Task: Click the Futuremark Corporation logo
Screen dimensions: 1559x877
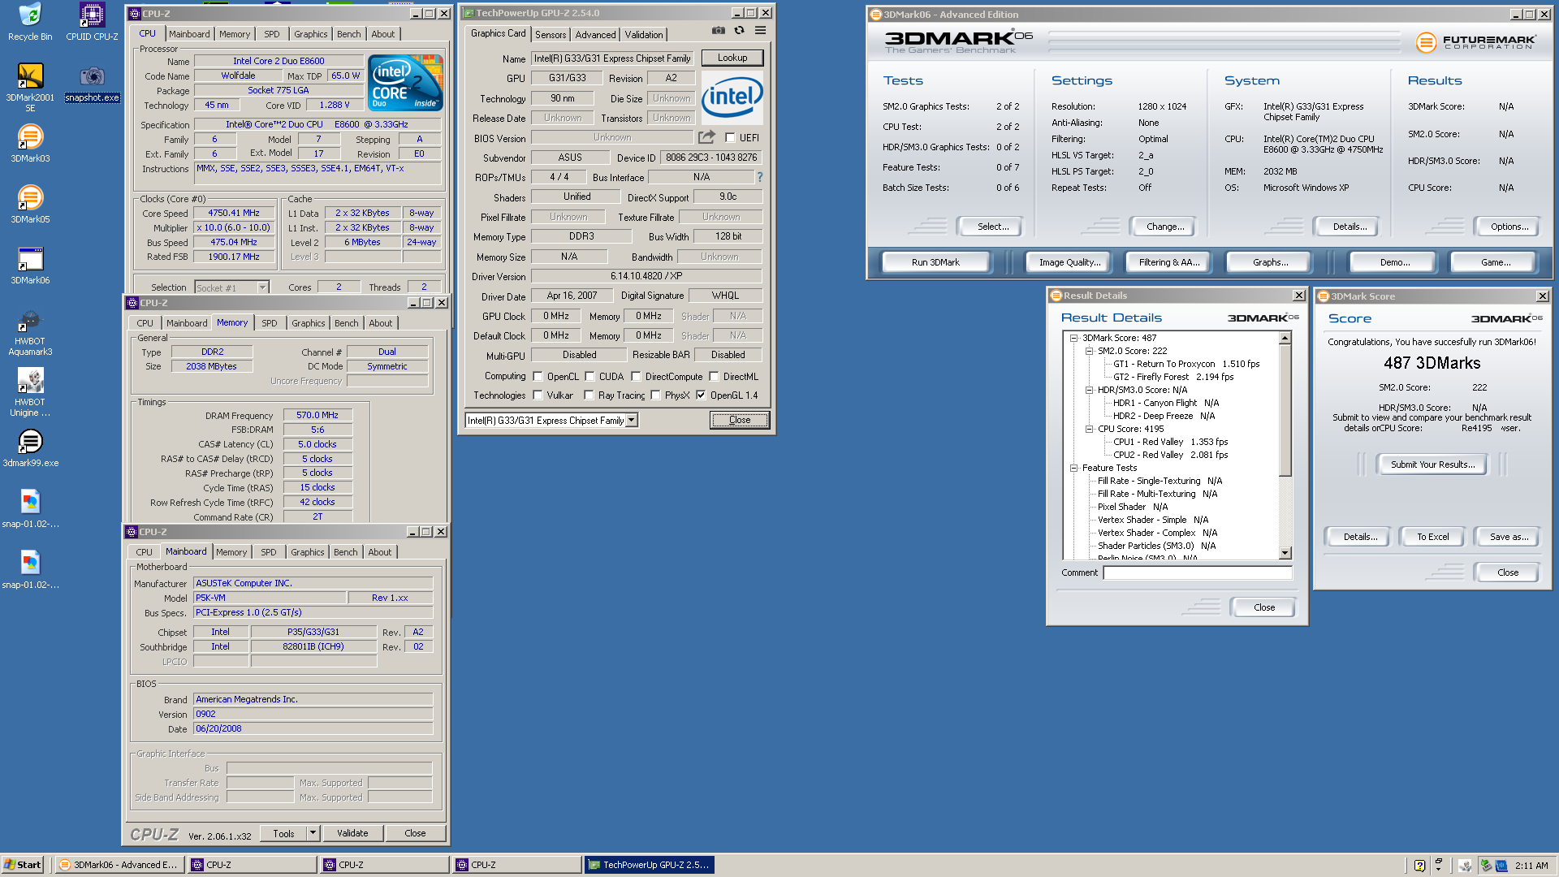Action: pyautogui.click(x=1475, y=41)
